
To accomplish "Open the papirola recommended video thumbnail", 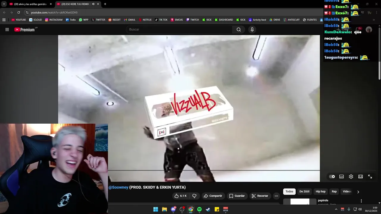I will click(300, 202).
